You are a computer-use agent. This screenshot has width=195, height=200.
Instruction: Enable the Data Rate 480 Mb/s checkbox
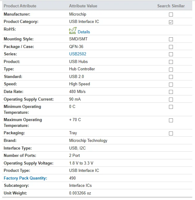pyautogui.click(x=171, y=92)
